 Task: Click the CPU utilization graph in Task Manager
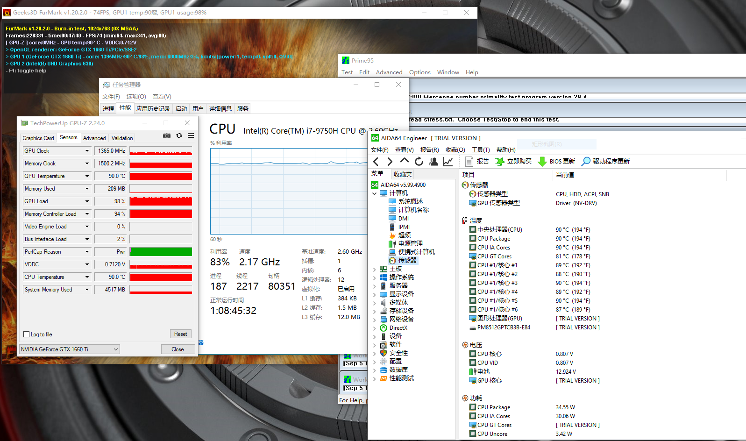click(x=289, y=191)
